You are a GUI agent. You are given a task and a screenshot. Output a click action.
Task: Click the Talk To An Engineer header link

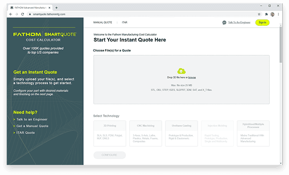pos(239,22)
